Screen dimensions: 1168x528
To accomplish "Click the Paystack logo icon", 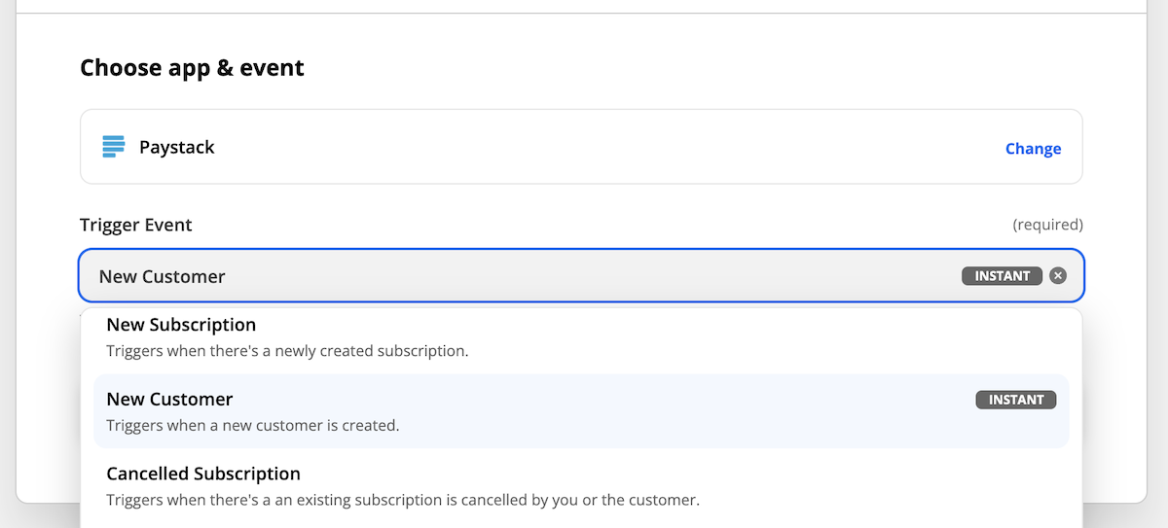I will click(115, 147).
